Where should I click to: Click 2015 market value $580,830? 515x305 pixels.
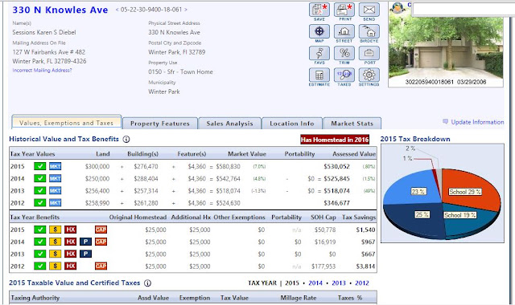point(228,166)
